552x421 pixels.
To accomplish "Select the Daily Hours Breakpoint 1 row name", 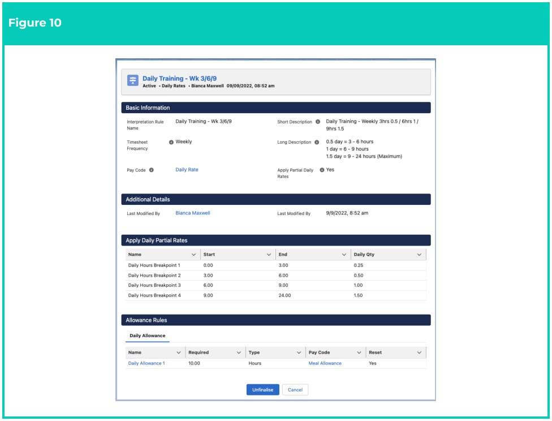I will 154,265.
